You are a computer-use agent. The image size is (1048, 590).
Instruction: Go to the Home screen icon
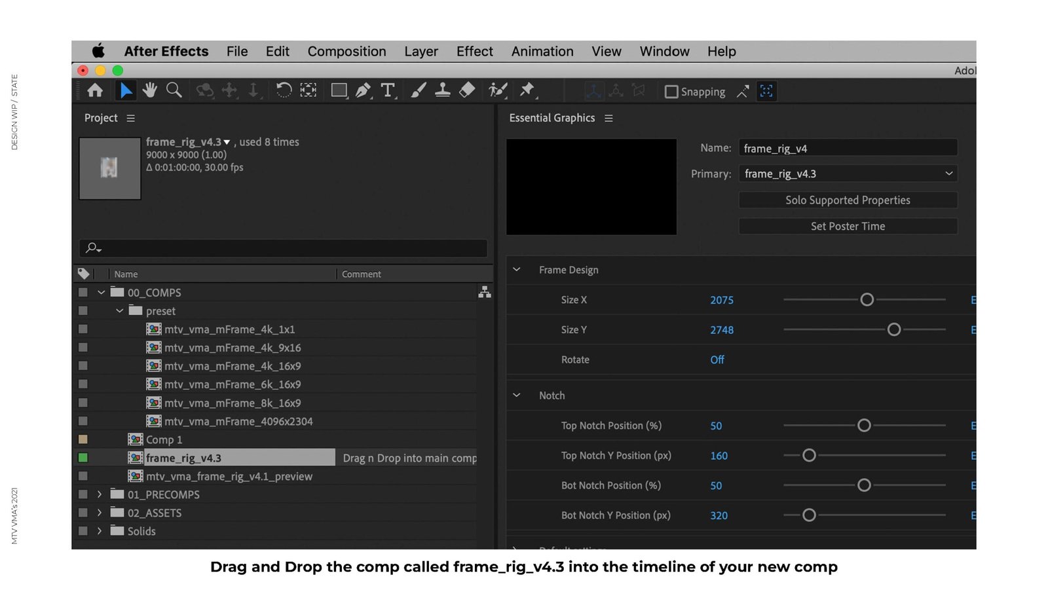click(x=95, y=90)
